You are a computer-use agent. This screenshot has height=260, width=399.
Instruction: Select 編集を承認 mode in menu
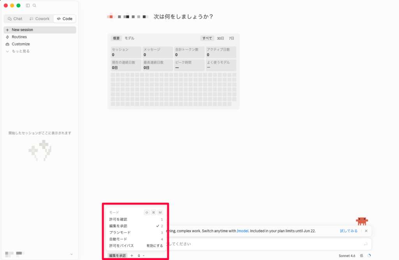[x=136, y=226]
